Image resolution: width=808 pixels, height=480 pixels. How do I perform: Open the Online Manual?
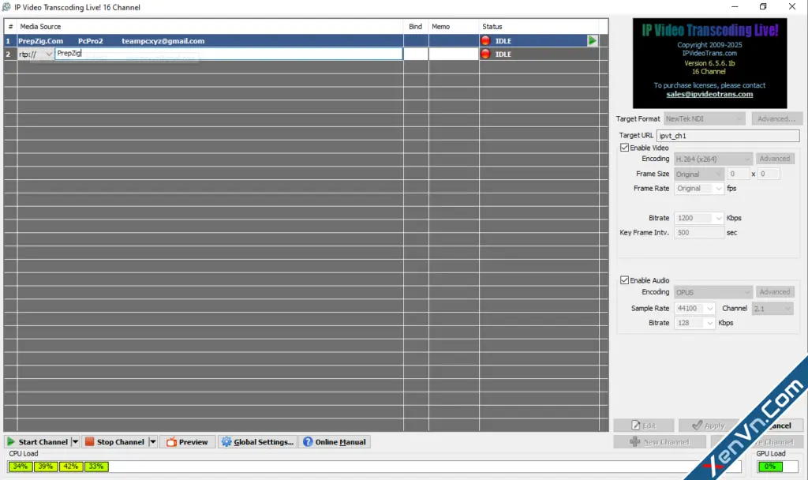click(x=335, y=442)
